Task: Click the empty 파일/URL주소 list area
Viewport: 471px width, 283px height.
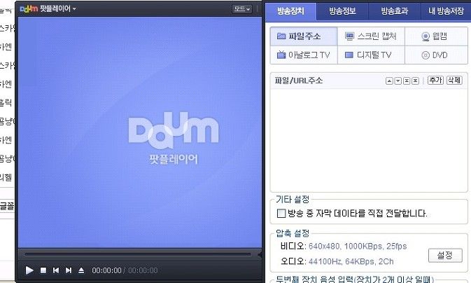Action: [369, 139]
